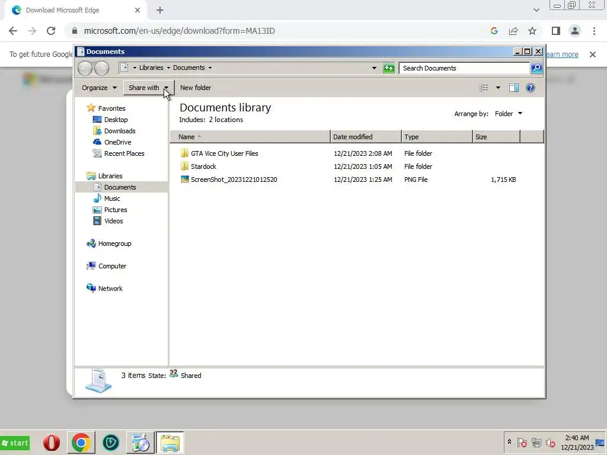607x455 pixels.
Task: Open the Learn more link in Chrome
Action: click(x=562, y=55)
